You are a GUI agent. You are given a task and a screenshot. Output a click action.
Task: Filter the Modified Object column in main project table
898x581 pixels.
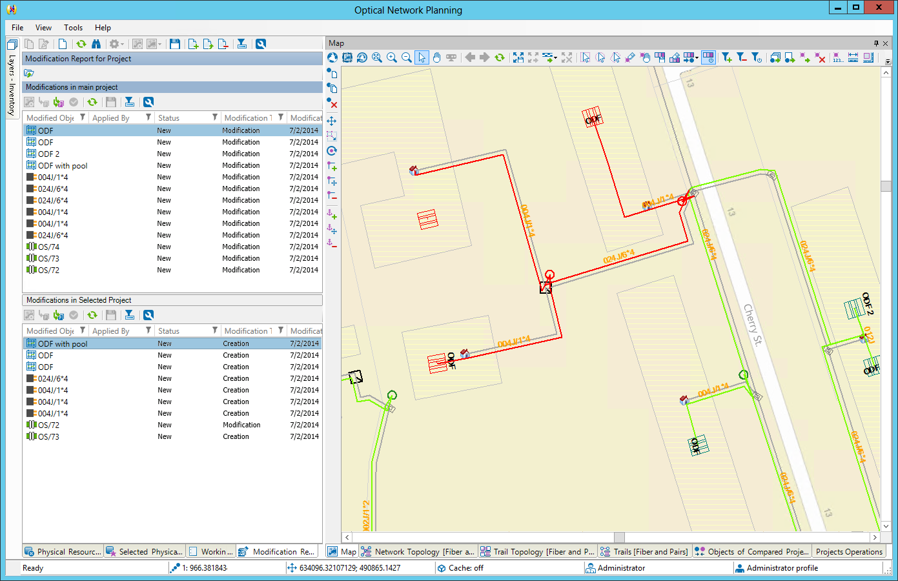(x=83, y=117)
